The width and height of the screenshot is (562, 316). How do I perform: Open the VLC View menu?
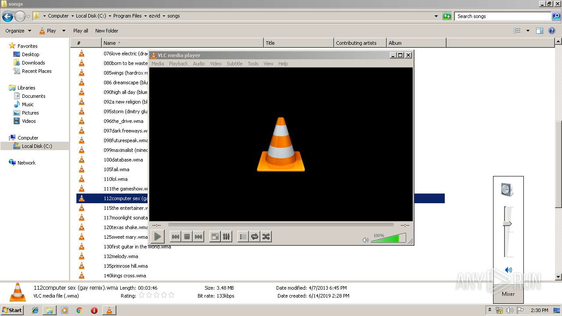click(268, 64)
